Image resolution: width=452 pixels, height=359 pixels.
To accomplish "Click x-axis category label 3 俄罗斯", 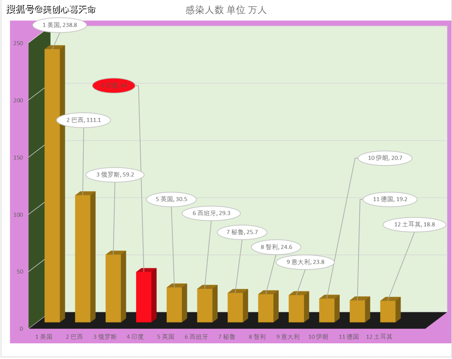I will pyautogui.click(x=105, y=337).
